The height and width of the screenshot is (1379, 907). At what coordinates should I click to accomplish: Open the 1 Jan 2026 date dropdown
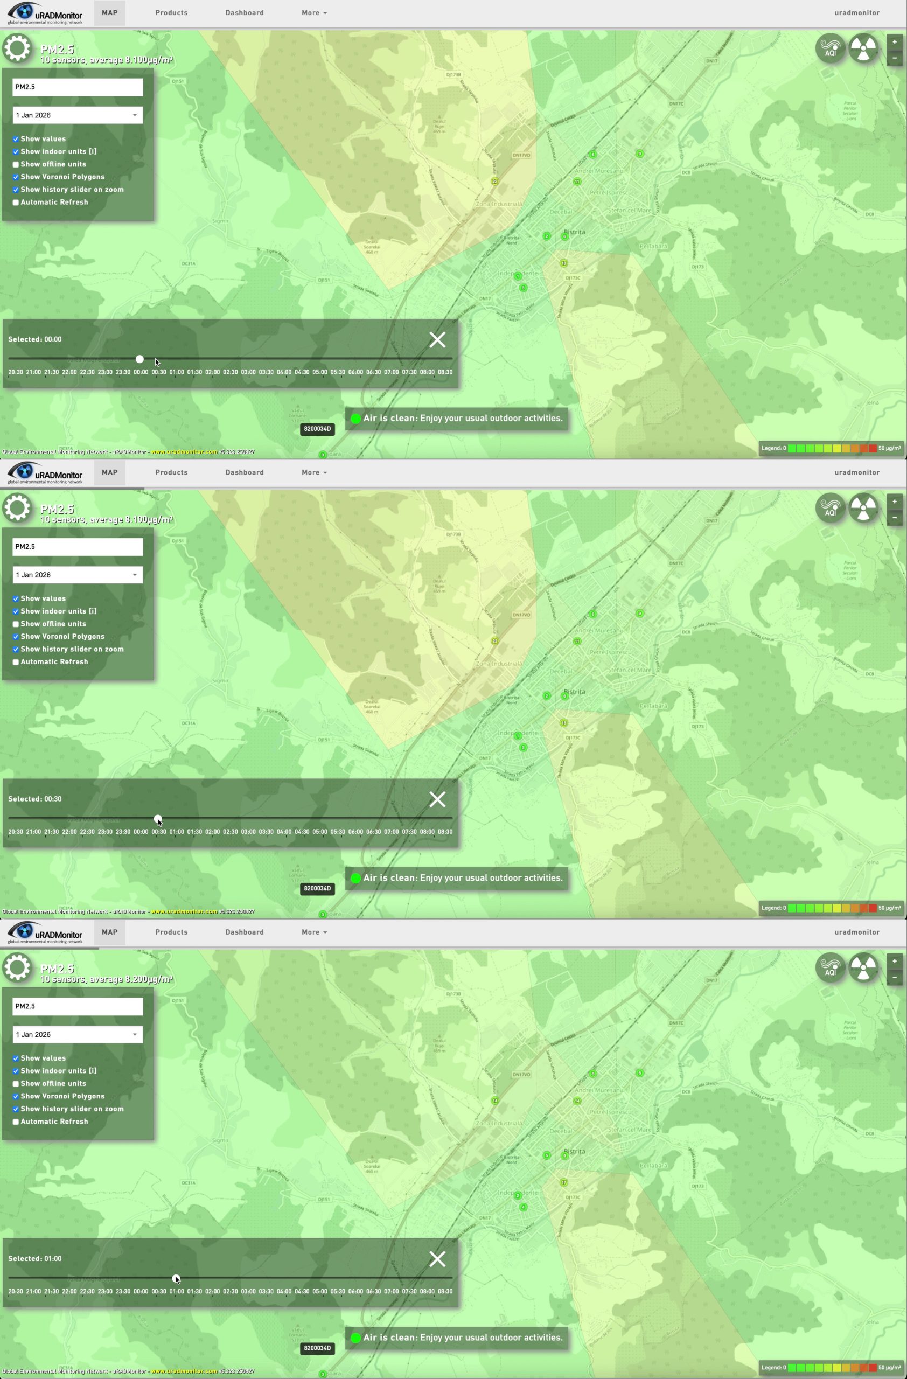tap(78, 115)
